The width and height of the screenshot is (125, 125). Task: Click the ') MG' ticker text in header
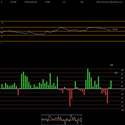82,2
